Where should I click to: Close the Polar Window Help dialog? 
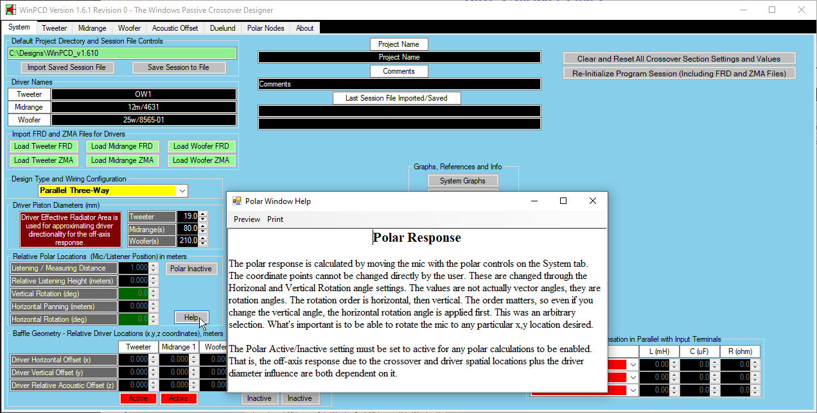coord(592,201)
